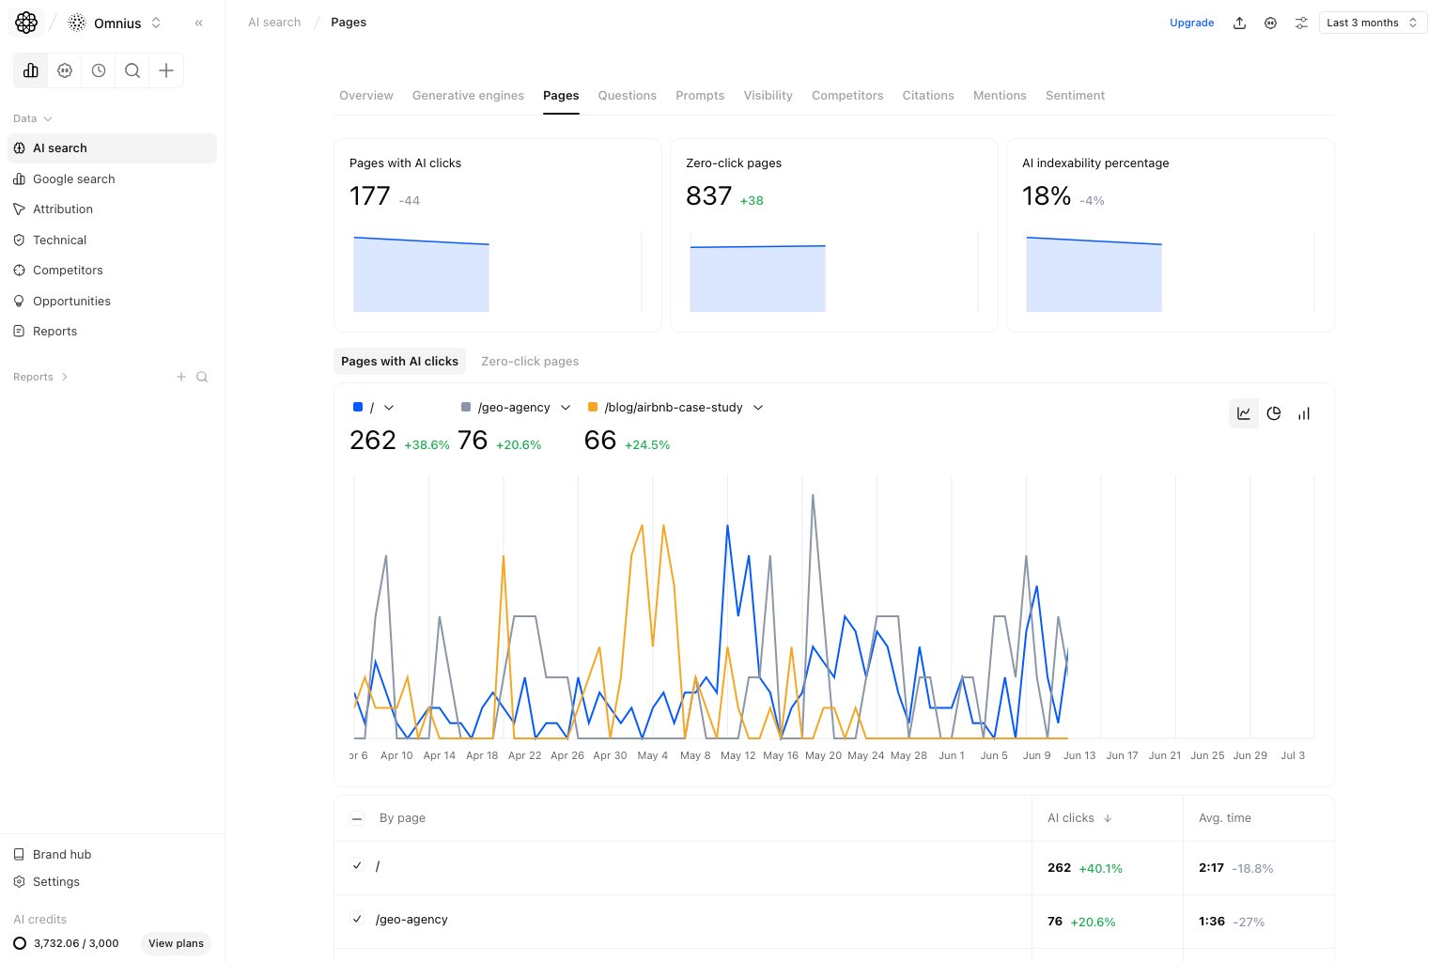1443x962 pixels.
Task: Click the AI indexability percentage mini chart
Action: pos(1171,272)
